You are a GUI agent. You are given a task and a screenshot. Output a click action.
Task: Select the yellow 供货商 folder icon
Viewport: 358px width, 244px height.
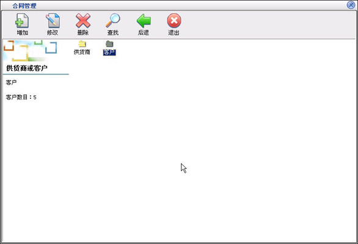(x=82, y=44)
